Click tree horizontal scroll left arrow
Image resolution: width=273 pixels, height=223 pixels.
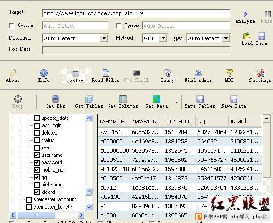pyautogui.click(x=13, y=215)
